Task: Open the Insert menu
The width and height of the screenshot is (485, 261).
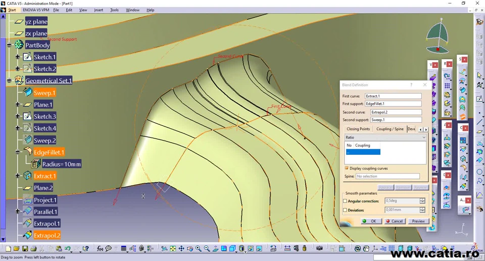Action: click(98, 10)
